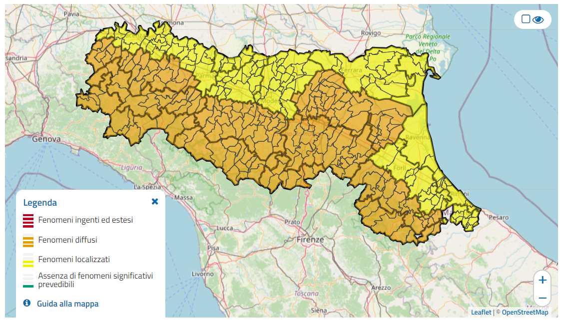Open the Guida alla mappa link

(67, 304)
